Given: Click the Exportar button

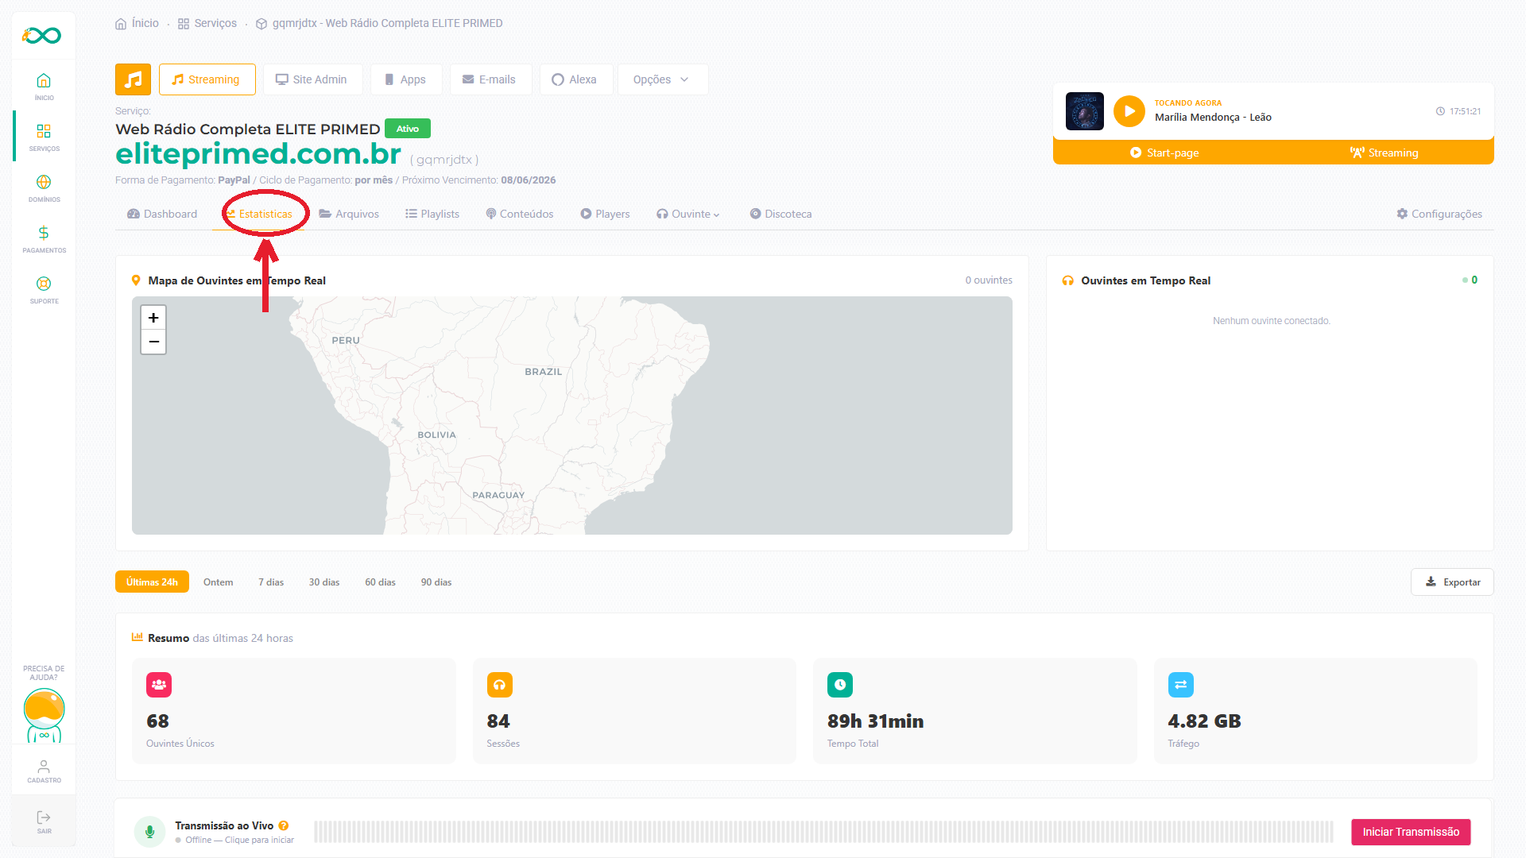Looking at the screenshot, I should pyautogui.click(x=1452, y=582).
